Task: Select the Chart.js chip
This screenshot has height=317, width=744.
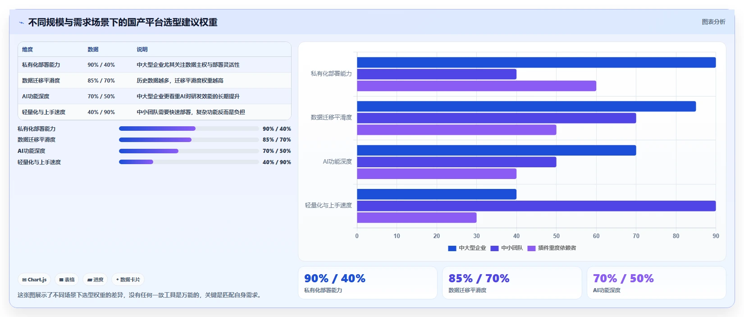Action: point(34,280)
